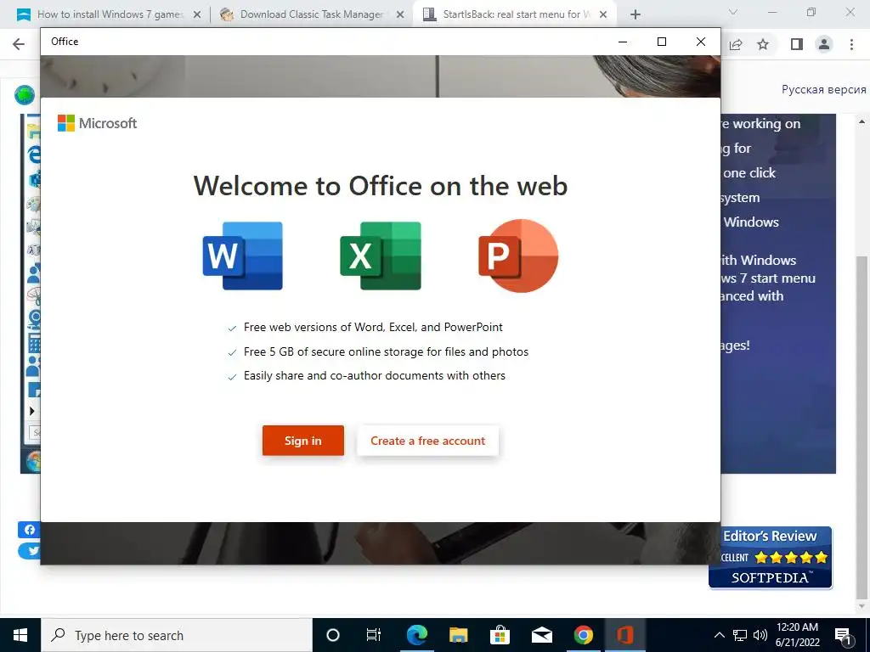Expand the Chrome tab search chevron

pos(733,12)
